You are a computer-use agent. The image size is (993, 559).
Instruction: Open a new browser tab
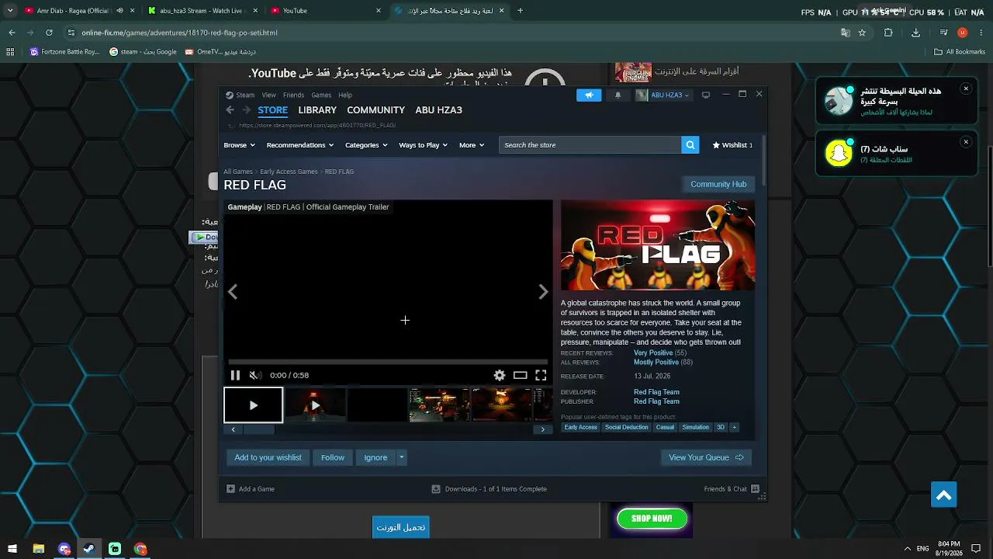pos(520,11)
